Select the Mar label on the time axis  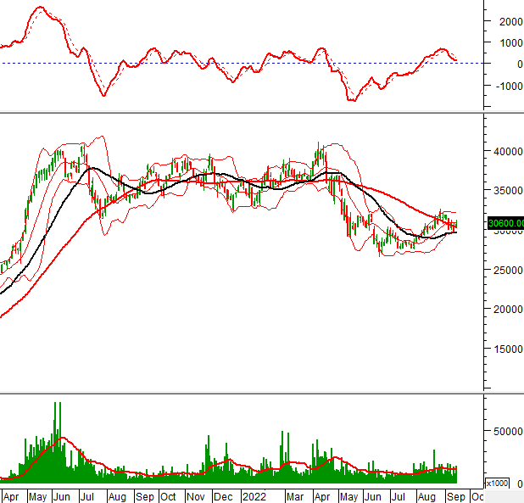click(295, 495)
